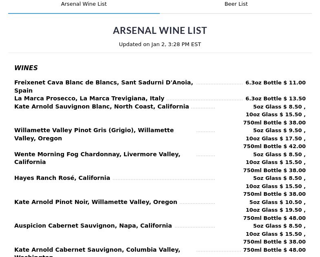The height and width of the screenshot is (257, 320).
Task: Click the 10oz Glass $ 17.50 price
Action: click(x=276, y=139)
